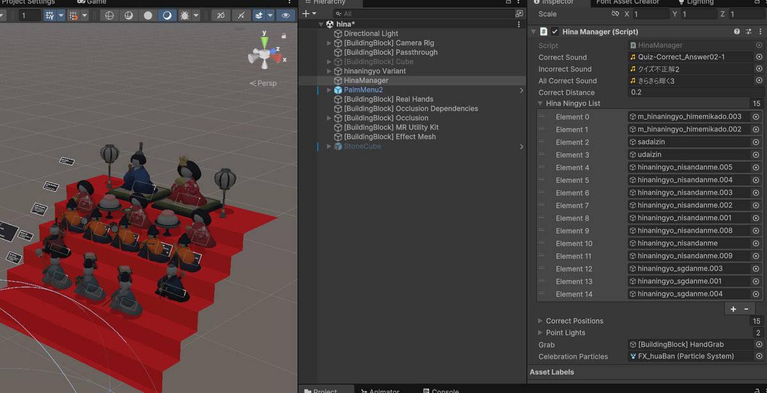Open the Hierarchy search-by-type icon
This screenshot has height=393, width=767.
click(x=519, y=13)
